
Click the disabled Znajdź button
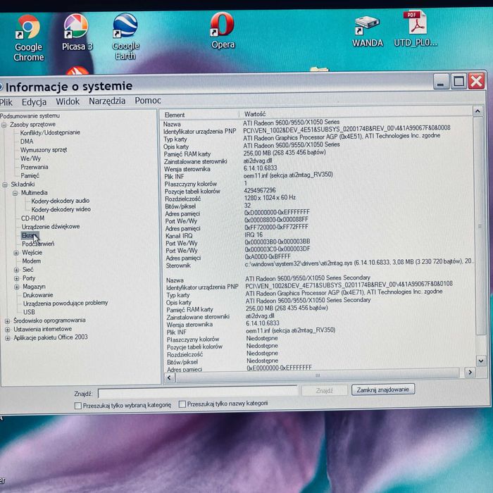[324, 390]
